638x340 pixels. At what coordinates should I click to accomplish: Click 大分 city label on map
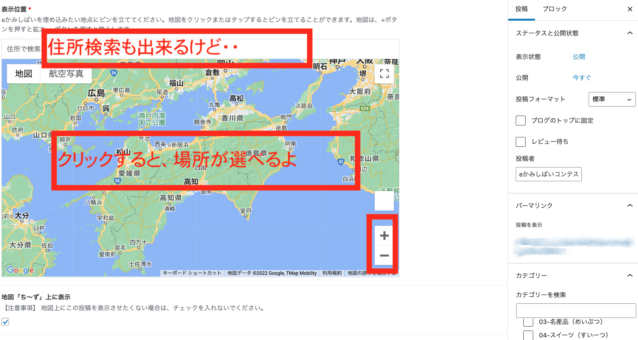pos(22,215)
